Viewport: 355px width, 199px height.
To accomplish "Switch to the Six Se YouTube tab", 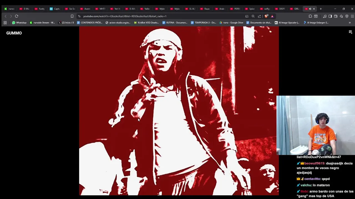I will (x=70, y=9).
